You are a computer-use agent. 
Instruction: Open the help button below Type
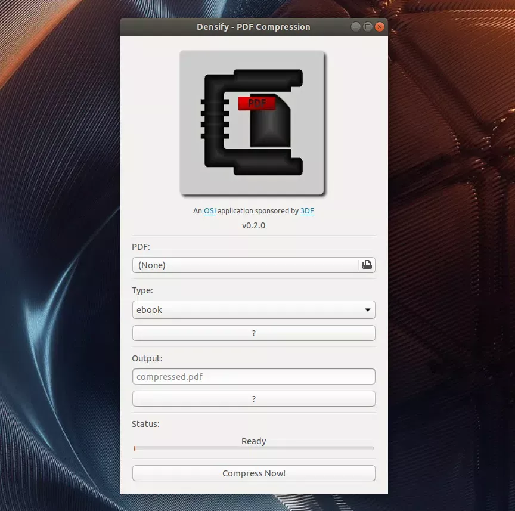coord(253,333)
